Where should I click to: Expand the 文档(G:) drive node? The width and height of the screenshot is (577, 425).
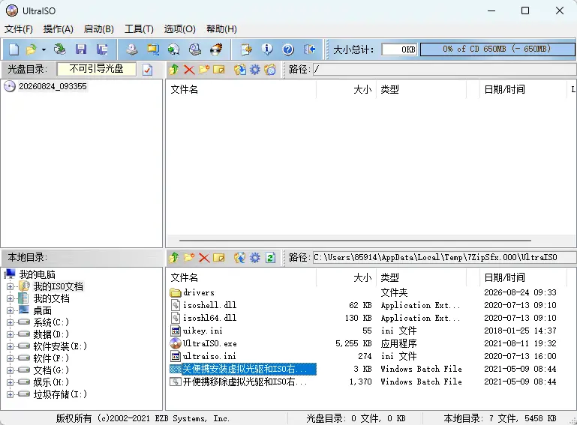10,370
